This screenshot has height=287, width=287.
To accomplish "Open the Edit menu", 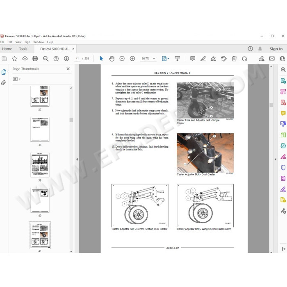I will click(10, 42).
